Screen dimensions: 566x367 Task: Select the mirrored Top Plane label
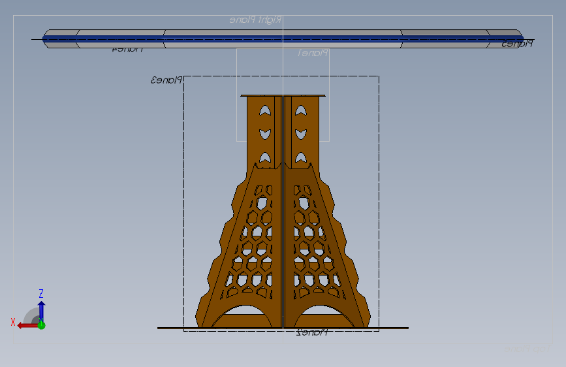click(x=527, y=349)
